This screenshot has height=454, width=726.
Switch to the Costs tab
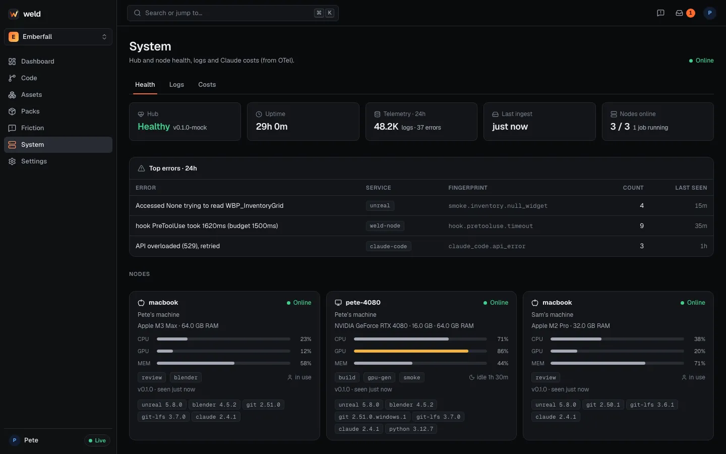207,85
